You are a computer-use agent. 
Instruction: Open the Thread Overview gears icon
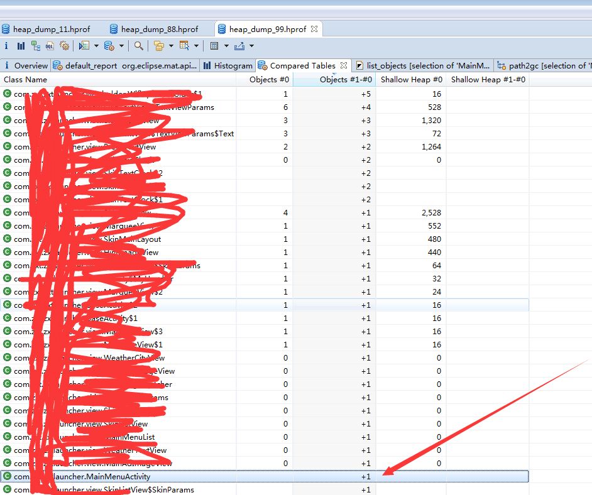(65, 46)
